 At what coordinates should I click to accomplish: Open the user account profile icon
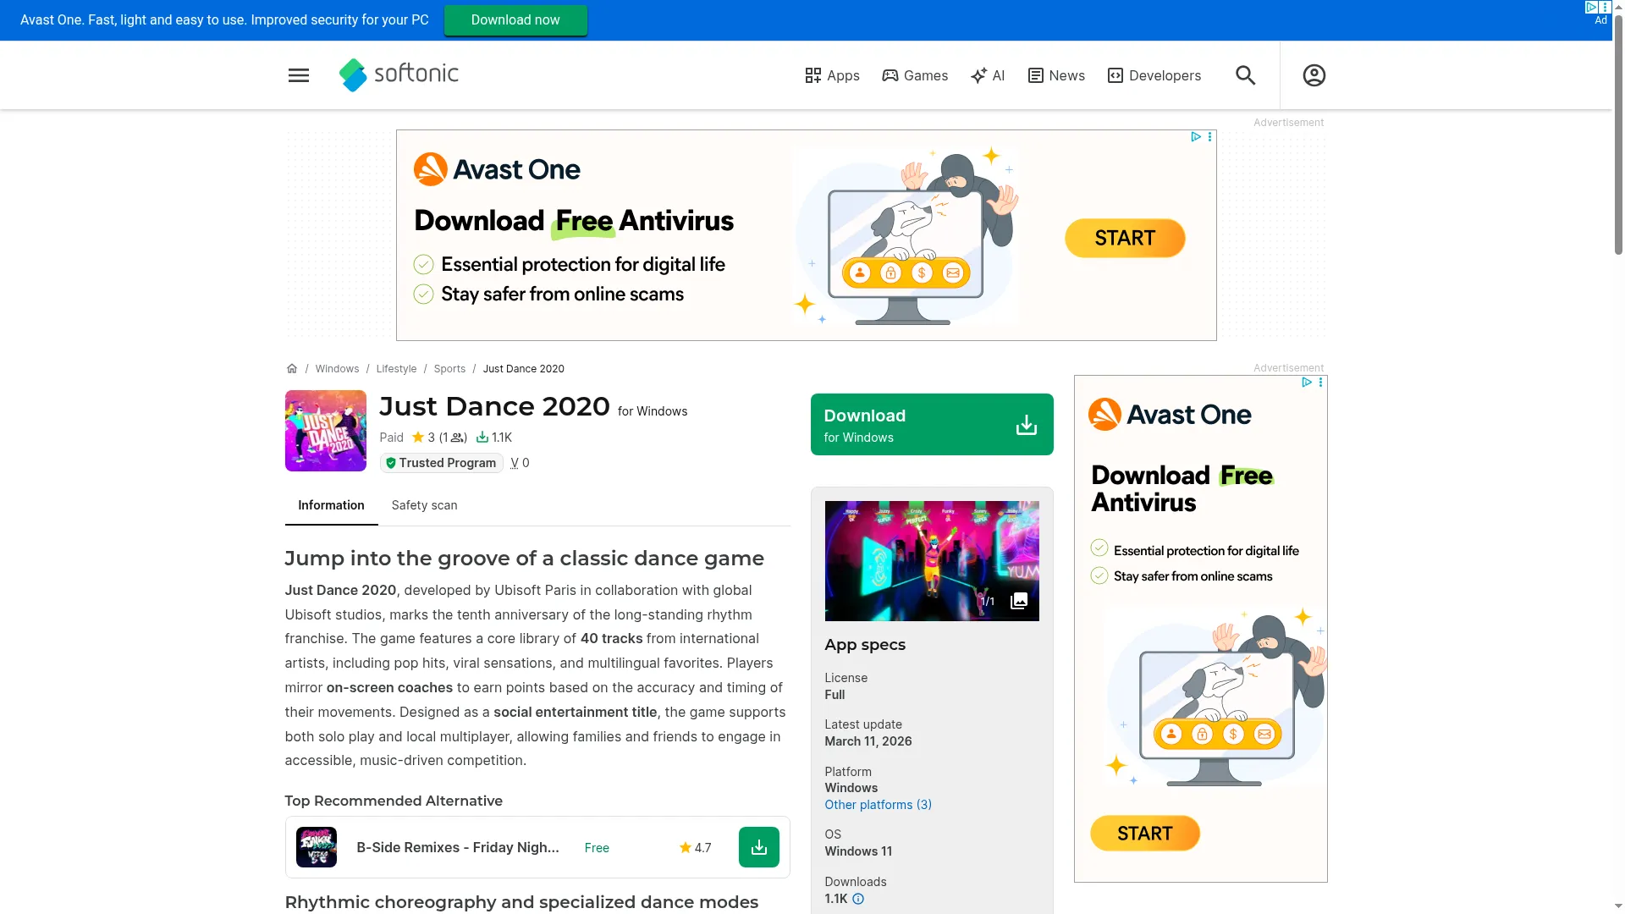[1314, 75]
